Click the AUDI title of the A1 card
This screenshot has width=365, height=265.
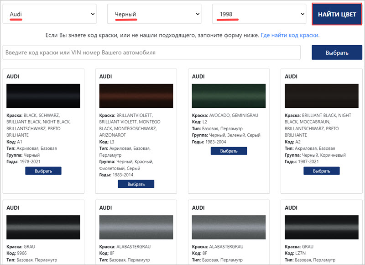[13, 76]
